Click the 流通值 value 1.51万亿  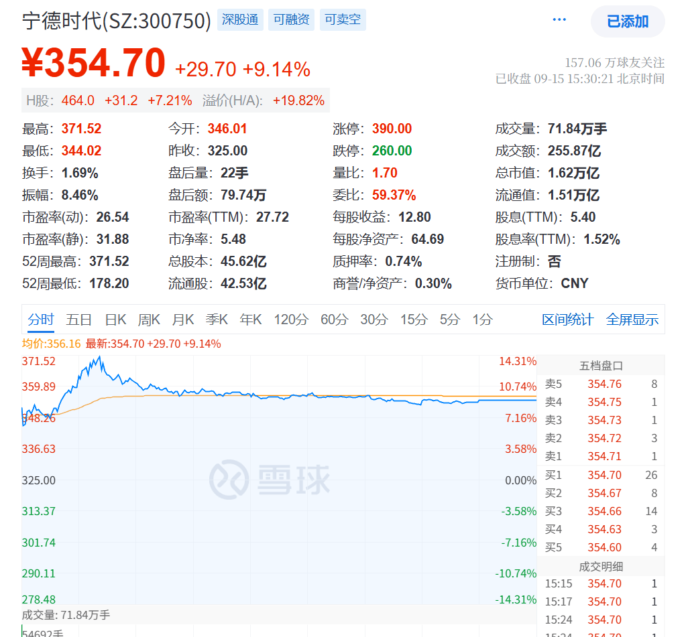coord(573,195)
